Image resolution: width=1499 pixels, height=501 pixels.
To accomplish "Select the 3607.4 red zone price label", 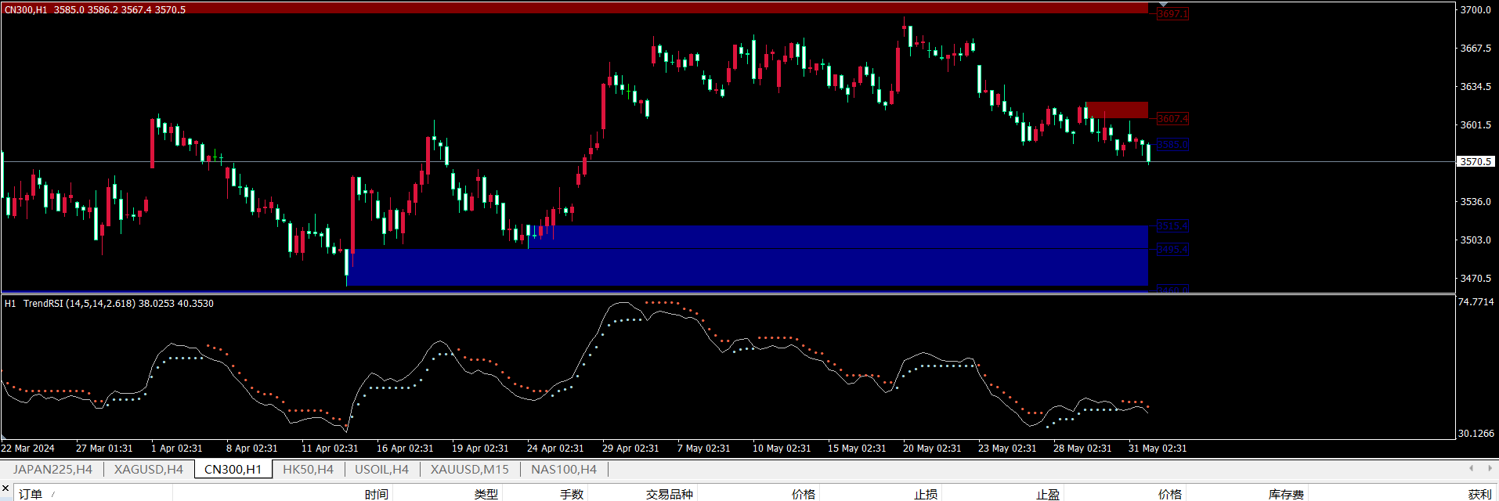I will pyautogui.click(x=1172, y=119).
